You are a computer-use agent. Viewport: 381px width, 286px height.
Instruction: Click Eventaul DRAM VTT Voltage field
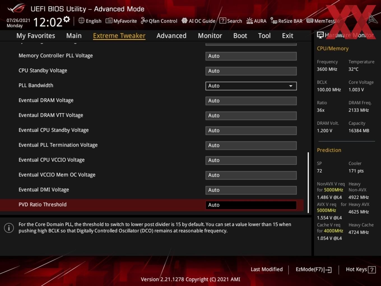coord(251,116)
